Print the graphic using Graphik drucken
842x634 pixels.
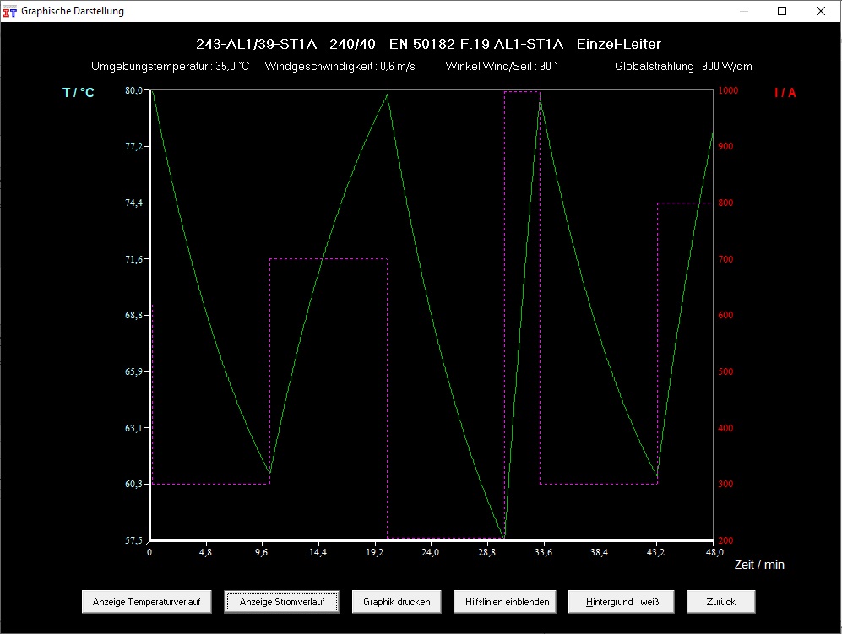coord(396,601)
